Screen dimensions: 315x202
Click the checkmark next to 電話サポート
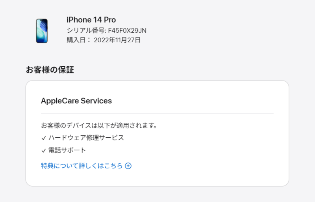44,151
